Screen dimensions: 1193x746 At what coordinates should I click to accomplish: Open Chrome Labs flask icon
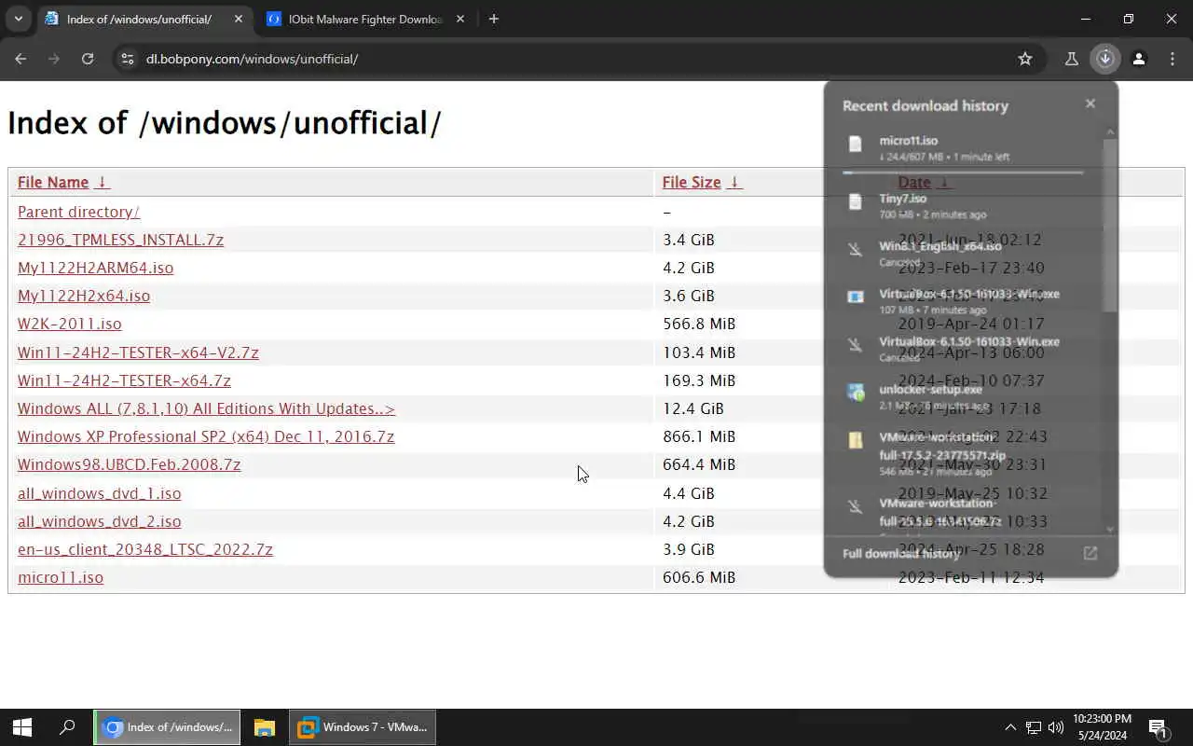1072,59
